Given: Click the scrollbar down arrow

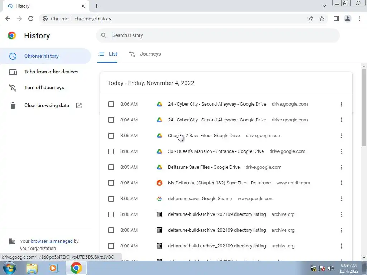Looking at the screenshot, I should (364, 258).
